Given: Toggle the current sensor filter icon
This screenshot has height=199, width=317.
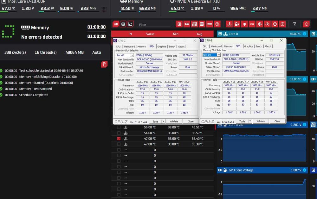Looking at the screenshot, I should [252, 24].
